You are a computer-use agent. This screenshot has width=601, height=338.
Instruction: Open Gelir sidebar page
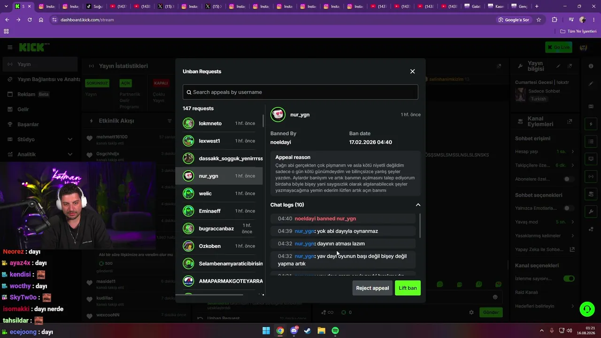tap(40, 109)
